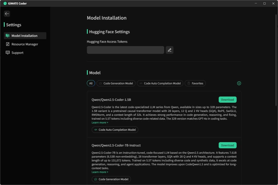Click the back arrow icon
Viewport: 278px width, 185px height.
(7, 14)
